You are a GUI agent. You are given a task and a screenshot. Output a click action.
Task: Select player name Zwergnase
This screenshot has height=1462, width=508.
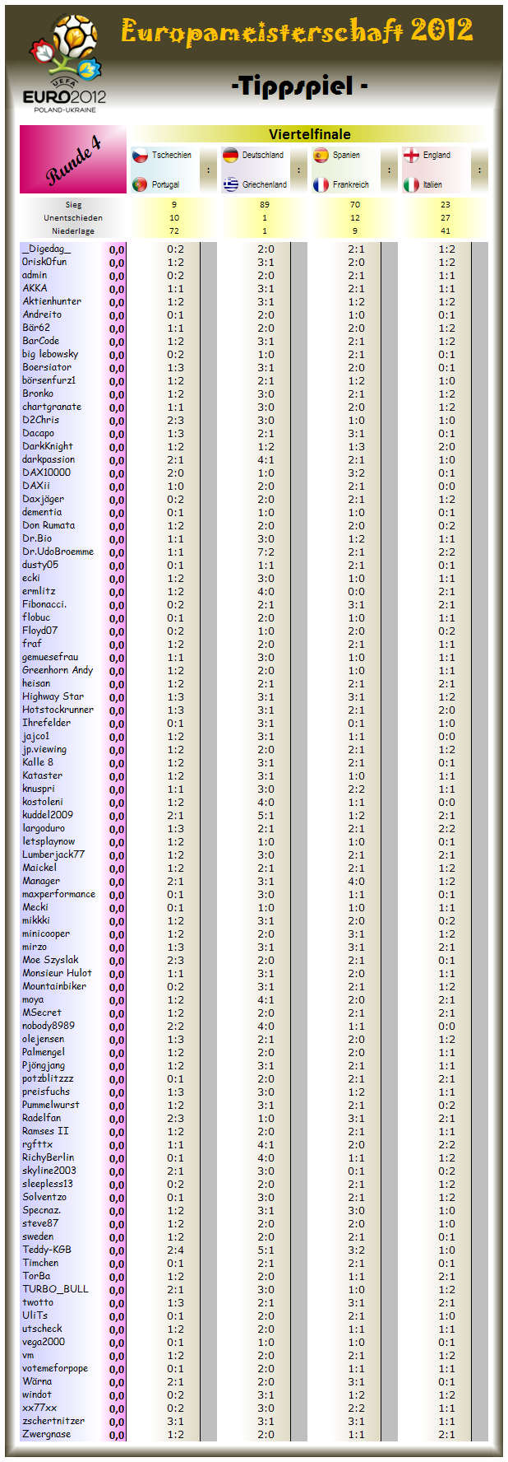pos(46,1434)
